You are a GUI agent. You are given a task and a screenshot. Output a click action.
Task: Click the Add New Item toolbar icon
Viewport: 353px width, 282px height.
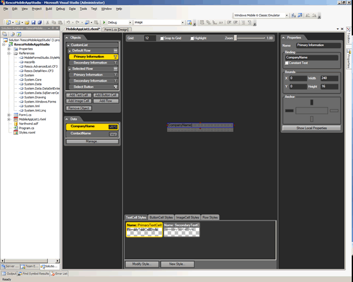tap(18, 22)
